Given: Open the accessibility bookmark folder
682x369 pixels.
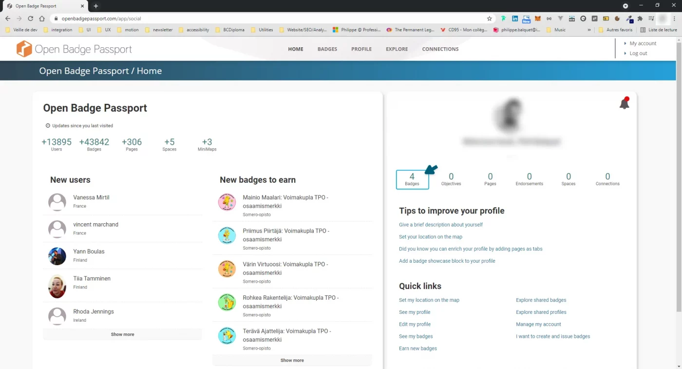Looking at the screenshot, I should point(194,30).
